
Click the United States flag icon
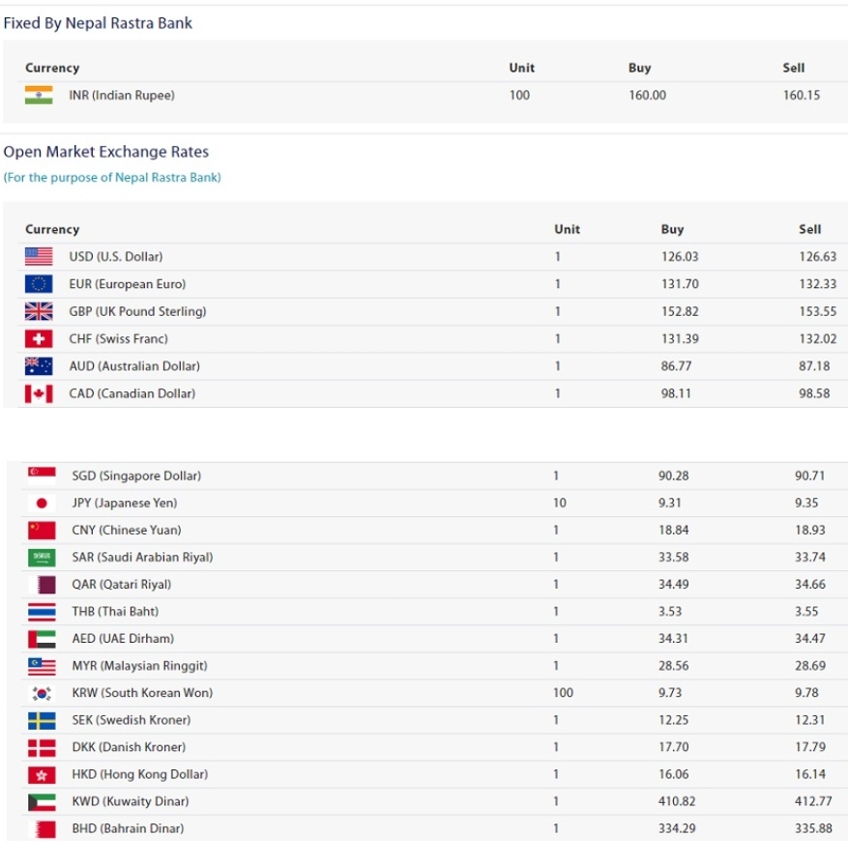pyautogui.click(x=39, y=257)
